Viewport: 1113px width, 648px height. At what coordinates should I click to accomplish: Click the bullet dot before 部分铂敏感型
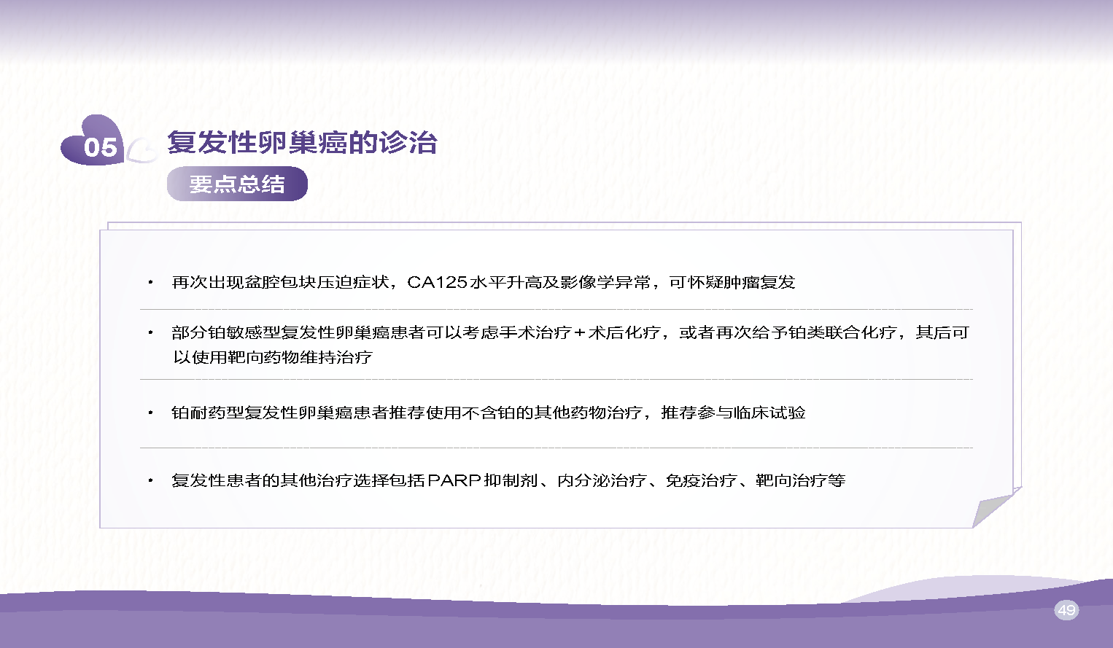150,332
